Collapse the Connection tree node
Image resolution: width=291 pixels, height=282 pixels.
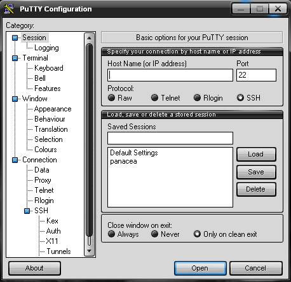pyautogui.click(x=15, y=160)
